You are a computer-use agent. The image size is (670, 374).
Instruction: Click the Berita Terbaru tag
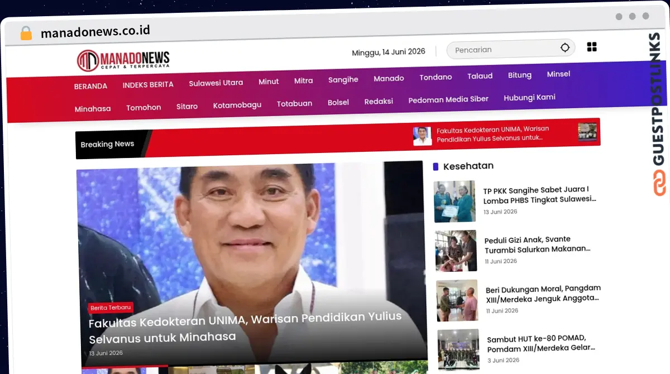[x=111, y=308]
